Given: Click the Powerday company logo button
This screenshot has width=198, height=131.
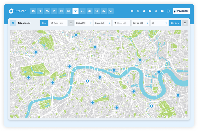Looking at the screenshot, I should click(181, 11).
